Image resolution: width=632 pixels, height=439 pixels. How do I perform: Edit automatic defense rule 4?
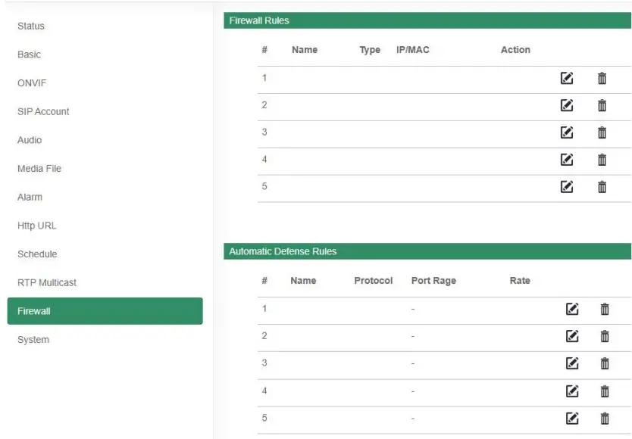pyautogui.click(x=573, y=391)
